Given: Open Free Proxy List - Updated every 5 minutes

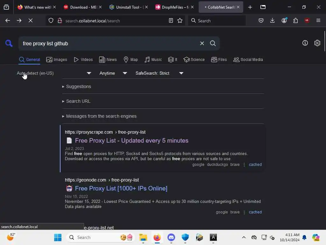Looking at the screenshot, I should coord(131,141).
